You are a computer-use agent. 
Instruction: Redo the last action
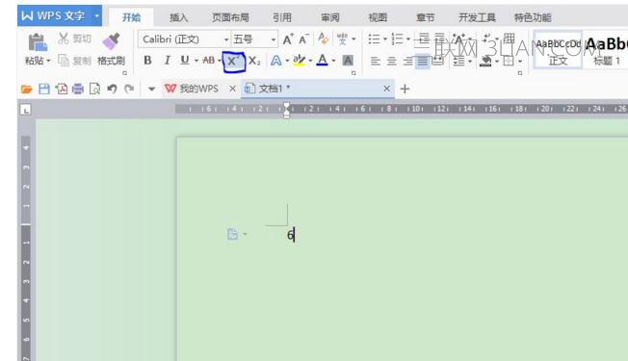pyautogui.click(x=129, y=89)
